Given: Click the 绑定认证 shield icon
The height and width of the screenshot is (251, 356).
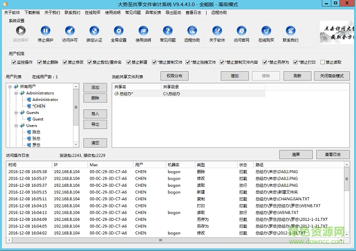Looking at the screenshot, I should (x=94, y=31).
